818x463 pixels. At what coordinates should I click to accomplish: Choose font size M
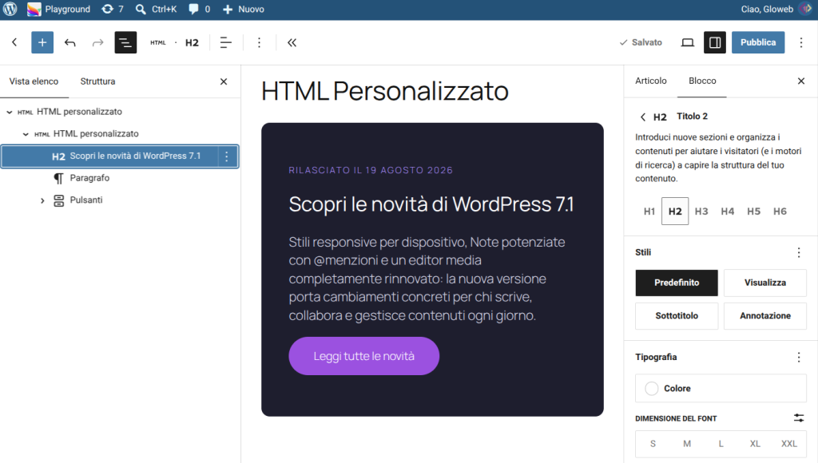coord(687,444)
